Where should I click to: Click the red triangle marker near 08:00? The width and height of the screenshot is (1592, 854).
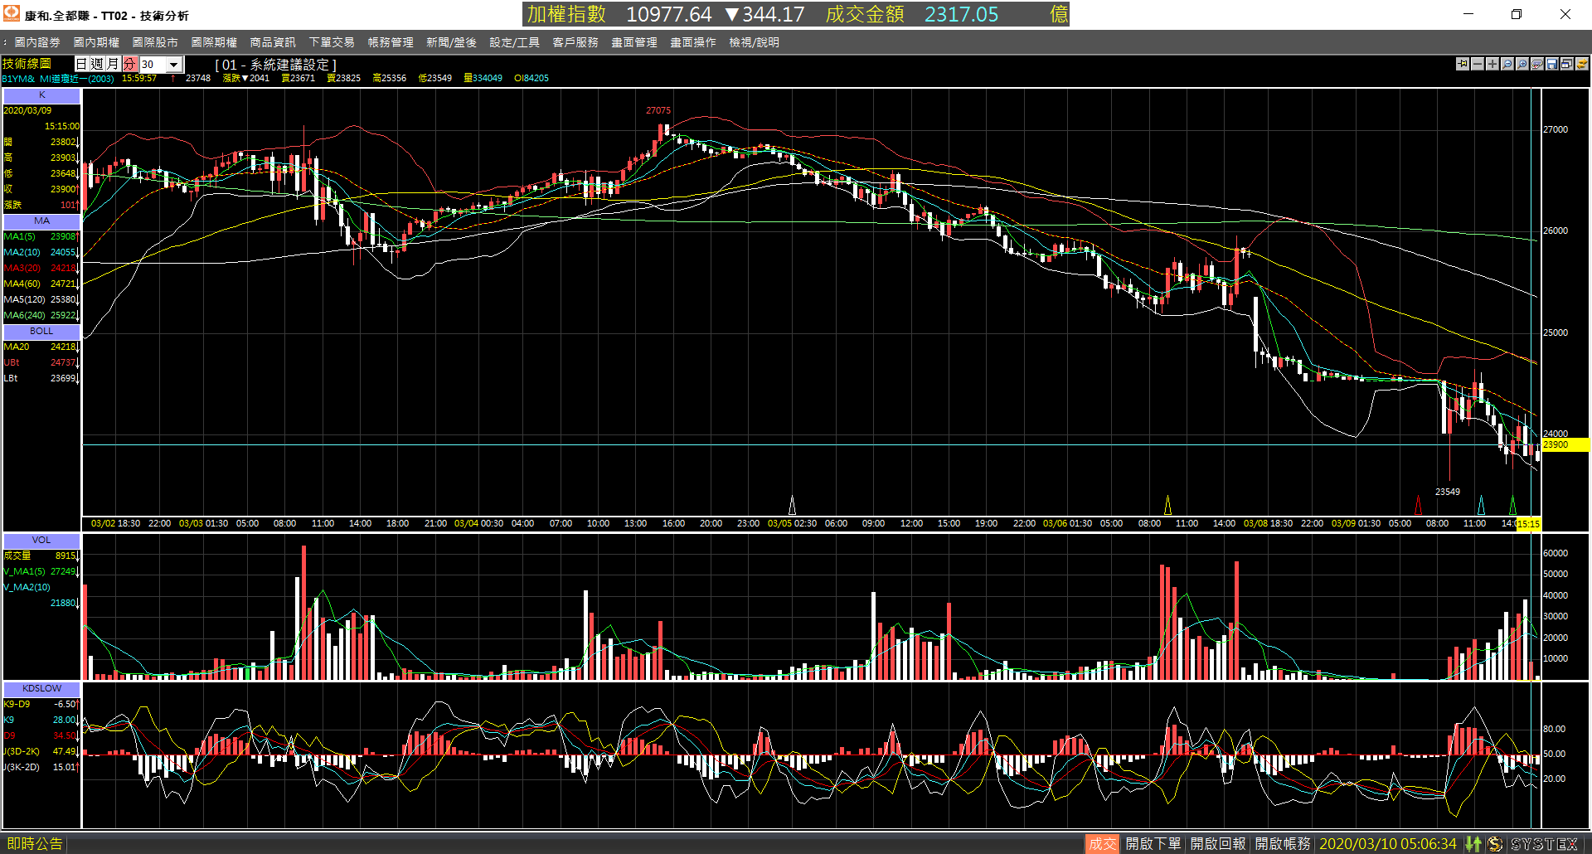(1418, 505)
